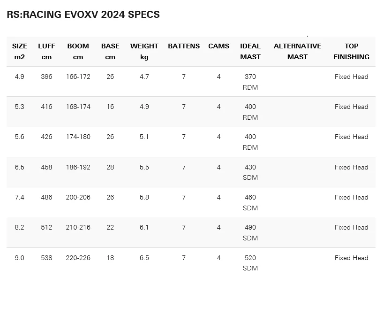Select the 220-226 boom range cell

[x=78, y=258]
